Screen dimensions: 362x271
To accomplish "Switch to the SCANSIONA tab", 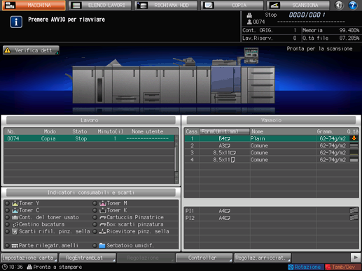I will 298,5.
